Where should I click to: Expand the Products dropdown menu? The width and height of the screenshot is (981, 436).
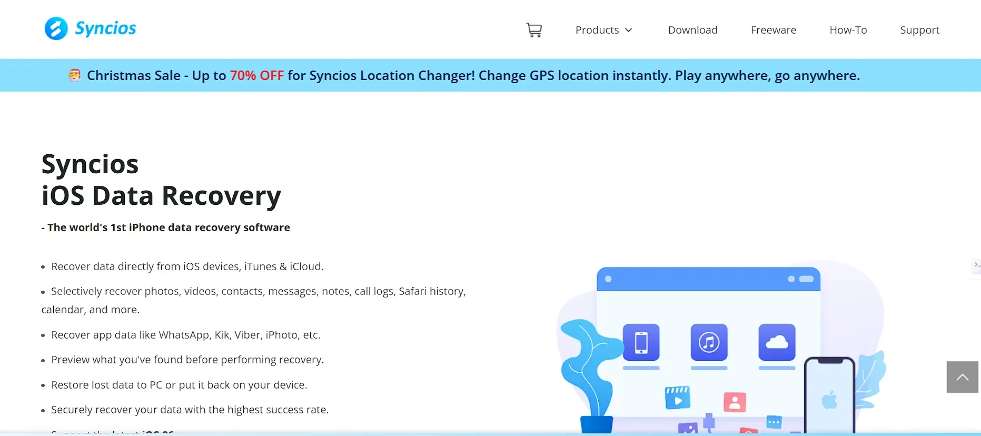point(603,30)
